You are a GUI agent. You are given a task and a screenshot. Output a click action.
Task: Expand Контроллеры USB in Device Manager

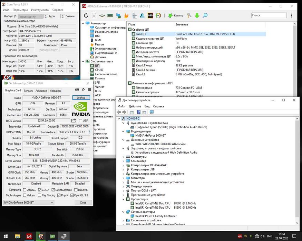[x=123, y=169]
